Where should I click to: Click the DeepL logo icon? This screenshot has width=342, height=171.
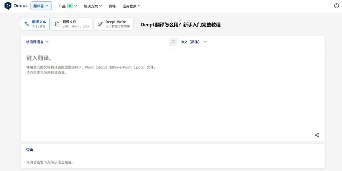(x=8, y=6)
